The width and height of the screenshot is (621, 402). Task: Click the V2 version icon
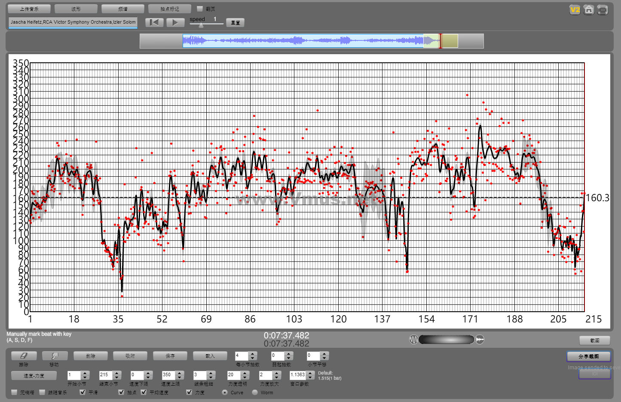click(575, 10)
